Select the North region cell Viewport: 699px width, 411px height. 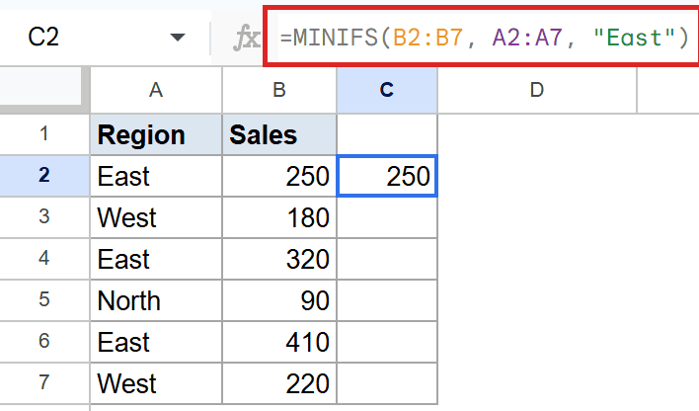[x=156, y=300]
